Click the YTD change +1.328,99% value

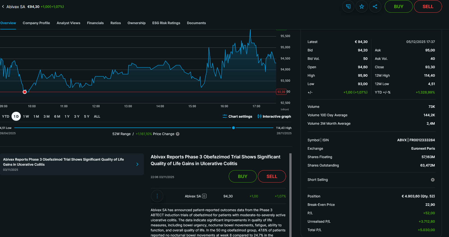(425, 92)
